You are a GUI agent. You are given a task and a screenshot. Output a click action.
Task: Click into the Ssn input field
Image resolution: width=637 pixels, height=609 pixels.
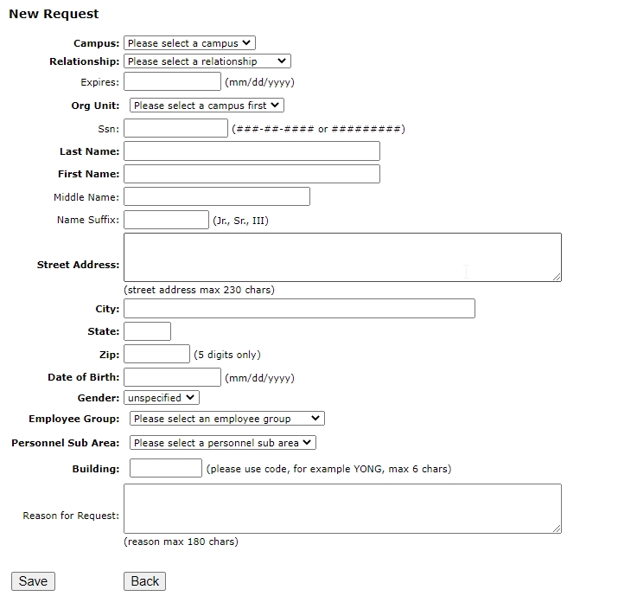175,129
